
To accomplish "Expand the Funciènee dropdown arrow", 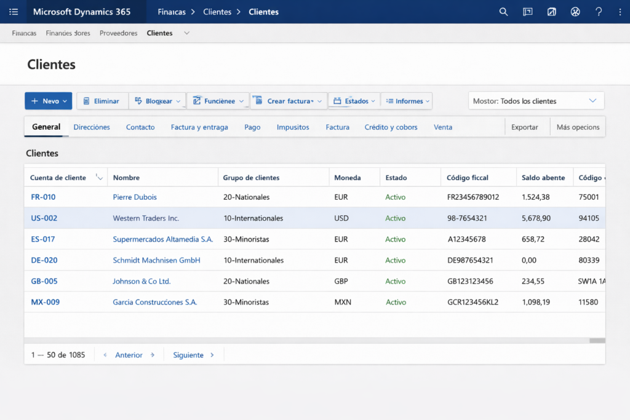I will point(241,101).
